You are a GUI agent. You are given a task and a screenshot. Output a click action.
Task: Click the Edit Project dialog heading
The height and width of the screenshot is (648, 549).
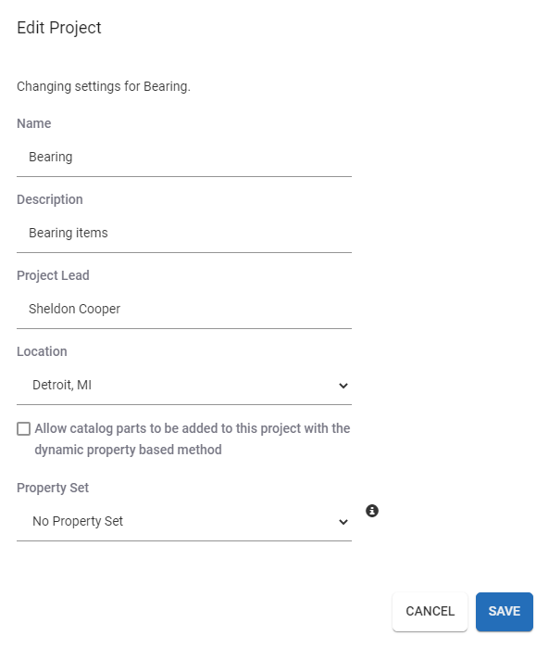tap(59, 28)
